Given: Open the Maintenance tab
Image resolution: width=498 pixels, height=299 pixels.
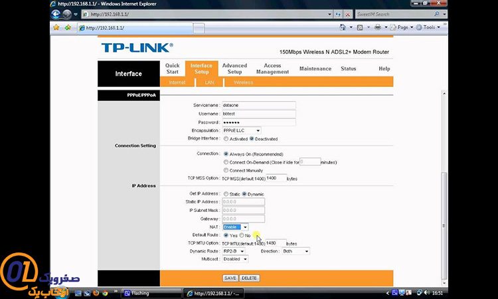Looking at the screenshot, I should [315, 68].
